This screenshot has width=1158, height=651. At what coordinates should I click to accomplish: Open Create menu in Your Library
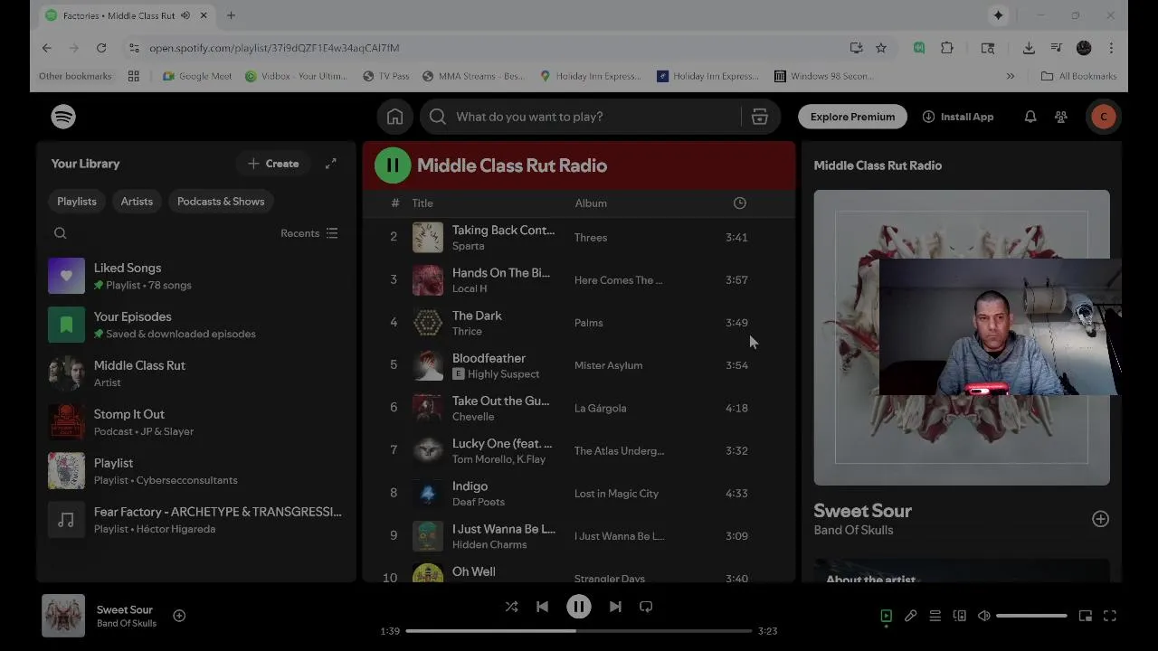[273, 164]
